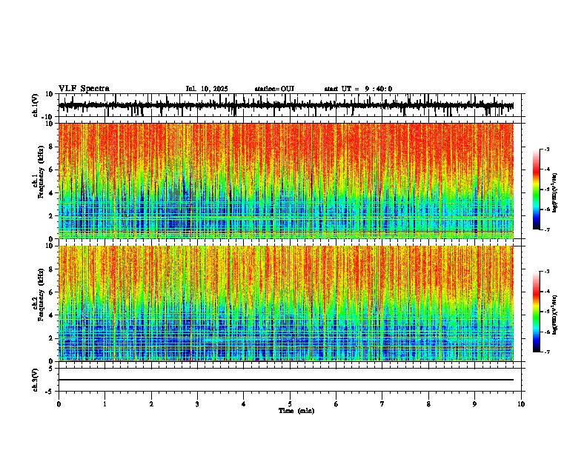
Task: Click time axis tick label '2'
Action: 151,404
